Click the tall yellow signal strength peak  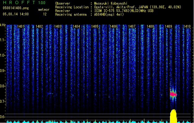[x=173, y=116]
